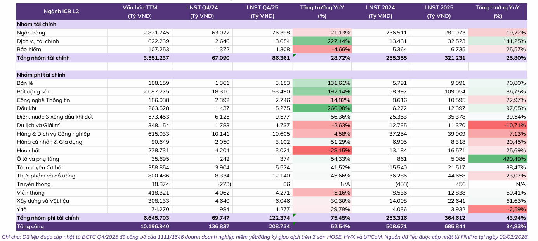This screenshot has width=538, height=241.
Task: Click green triangle marker in 86.361 cell
Action: [x=295, y=55]
